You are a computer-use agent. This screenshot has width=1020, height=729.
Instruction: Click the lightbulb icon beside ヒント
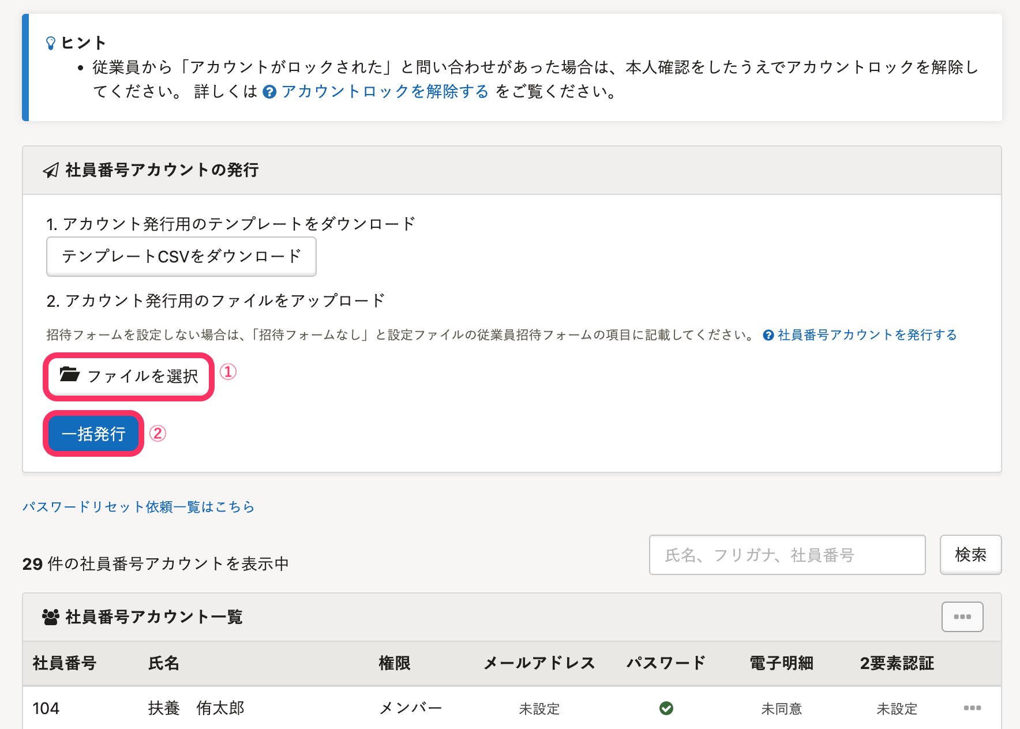click(51, 43)
